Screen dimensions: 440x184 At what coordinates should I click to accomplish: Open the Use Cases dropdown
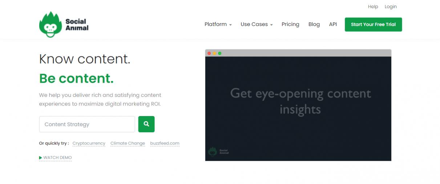click(257, 25)
